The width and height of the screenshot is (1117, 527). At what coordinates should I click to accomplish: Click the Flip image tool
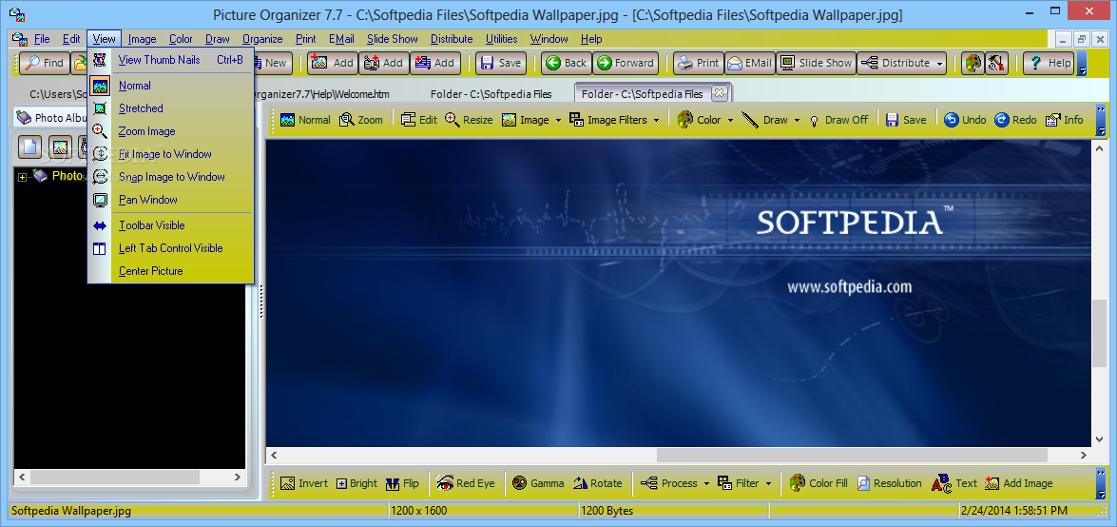click(402, 483)
